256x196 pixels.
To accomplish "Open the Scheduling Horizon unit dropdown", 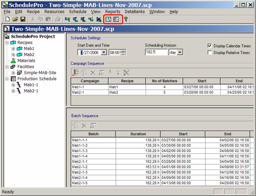I will point(178,52).
